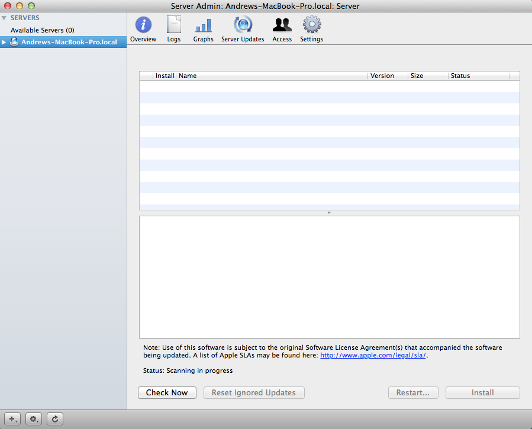Open the Overview info icon
This screenshot has width=532, height=429.
pyautogui.click(x=143, y=25)
